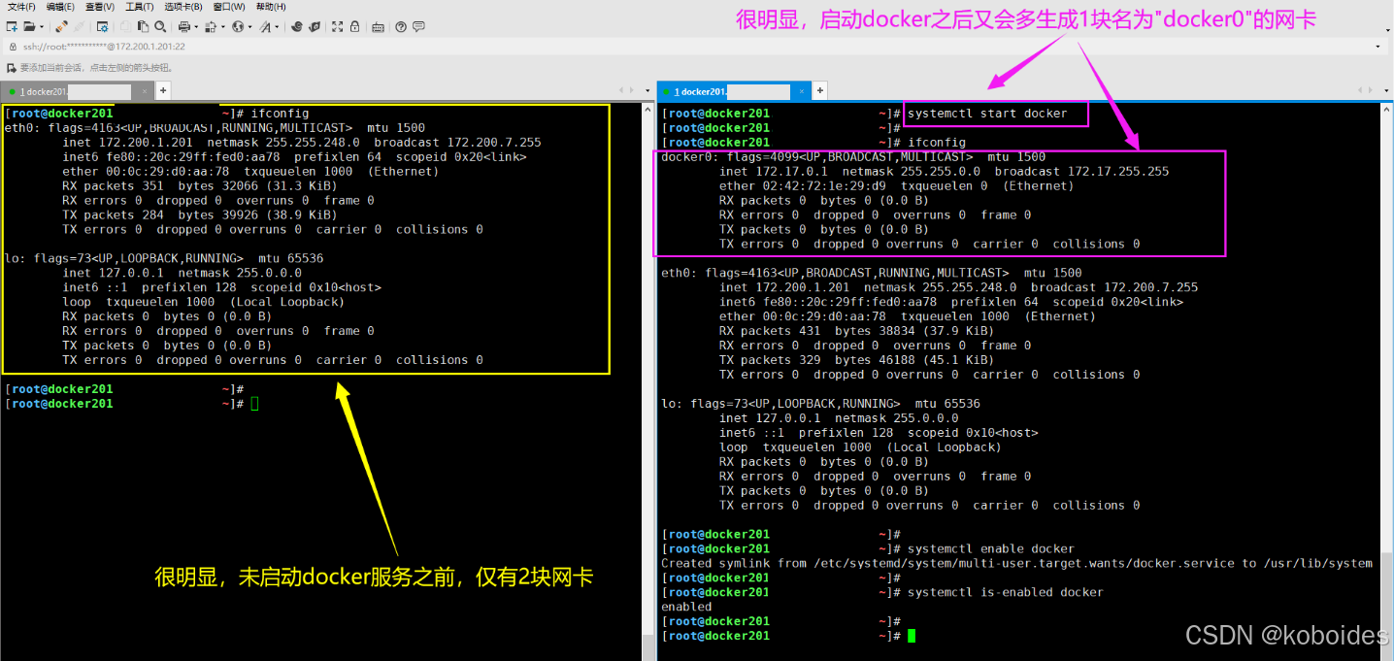Click the speech bubble feedback icon

pos(418,27)
